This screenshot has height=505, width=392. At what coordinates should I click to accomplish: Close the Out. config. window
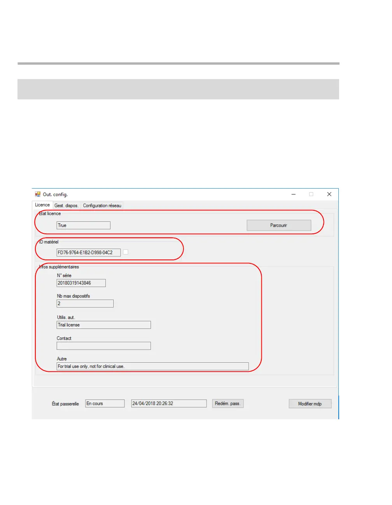[x=329, y=194]
